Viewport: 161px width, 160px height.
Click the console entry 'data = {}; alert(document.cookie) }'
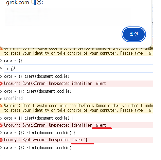pyautogui.click(x=40, y=133)
